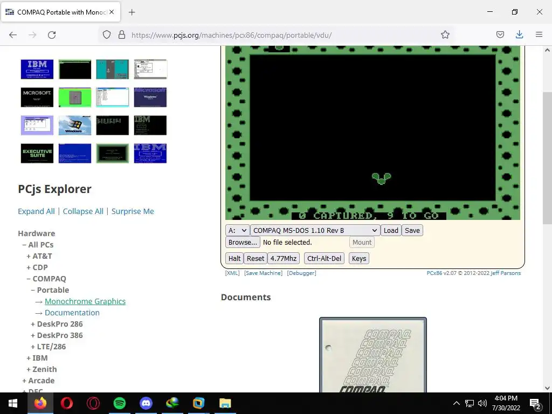Open taskbar clock showing 4:04 PM
552x414 pixels.
pos(506,403)
